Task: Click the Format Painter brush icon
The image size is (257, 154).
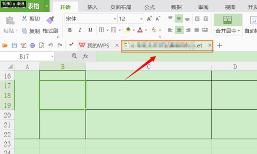Action: [x=50, y=20]
